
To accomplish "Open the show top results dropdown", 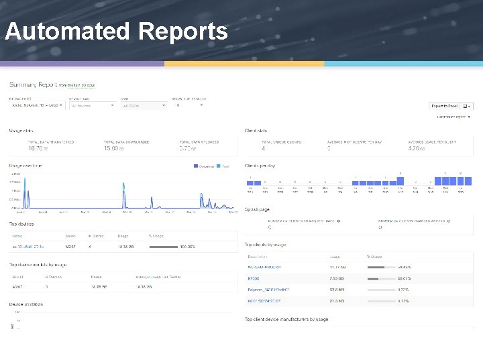I will (x=189, y=105).
